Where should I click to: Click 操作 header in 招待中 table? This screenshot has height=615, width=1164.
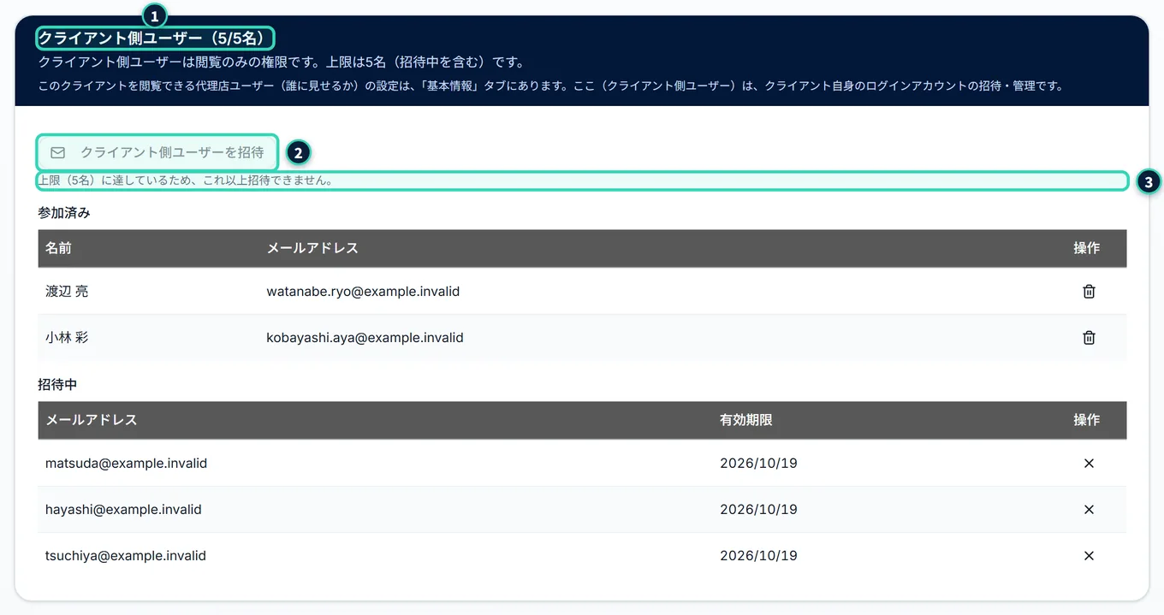point(1087,420)
